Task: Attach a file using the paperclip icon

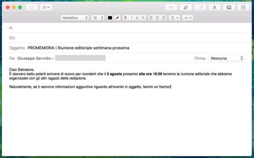Action: click(186, 7)
